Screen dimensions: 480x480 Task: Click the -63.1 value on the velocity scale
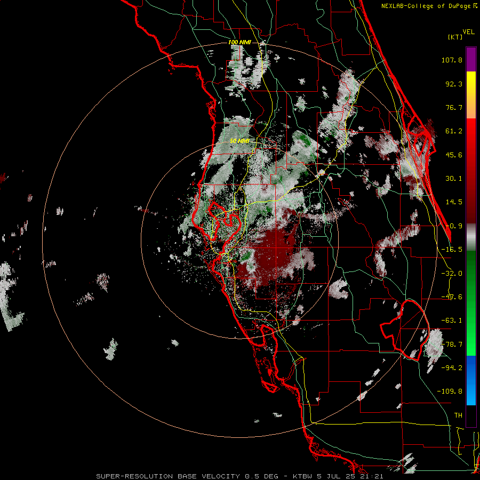pyautogui.click(x=452, y=321)
